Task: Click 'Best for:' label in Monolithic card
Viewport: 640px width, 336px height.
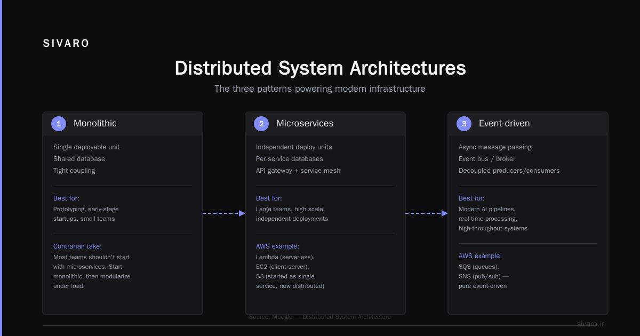Action: (x=67, y=198)
